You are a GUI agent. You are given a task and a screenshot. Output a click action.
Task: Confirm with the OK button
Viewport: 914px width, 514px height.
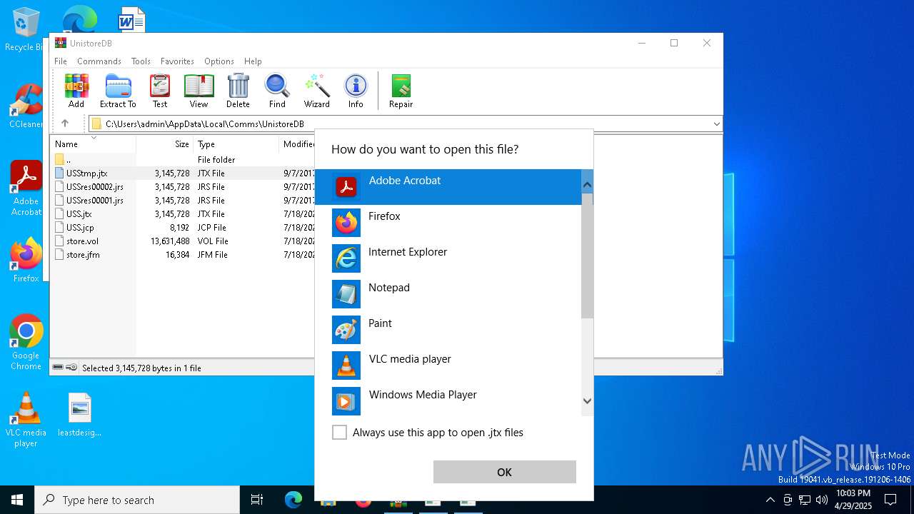pyautogui.click(x=504, y=472)
